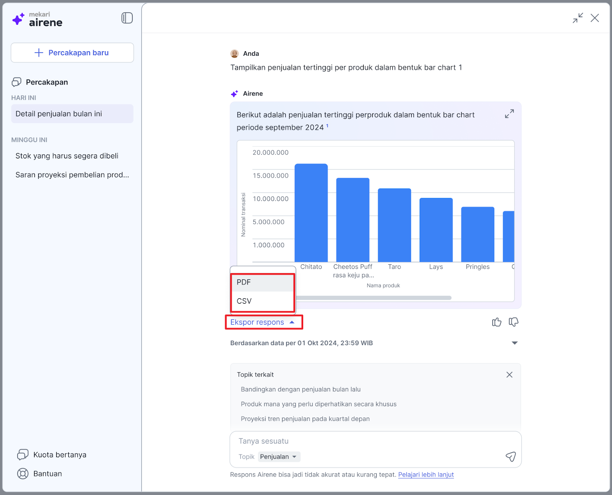The height and width of the screenshot is (495, 612).
Task: Choose CSV export option
Action: 262,301
